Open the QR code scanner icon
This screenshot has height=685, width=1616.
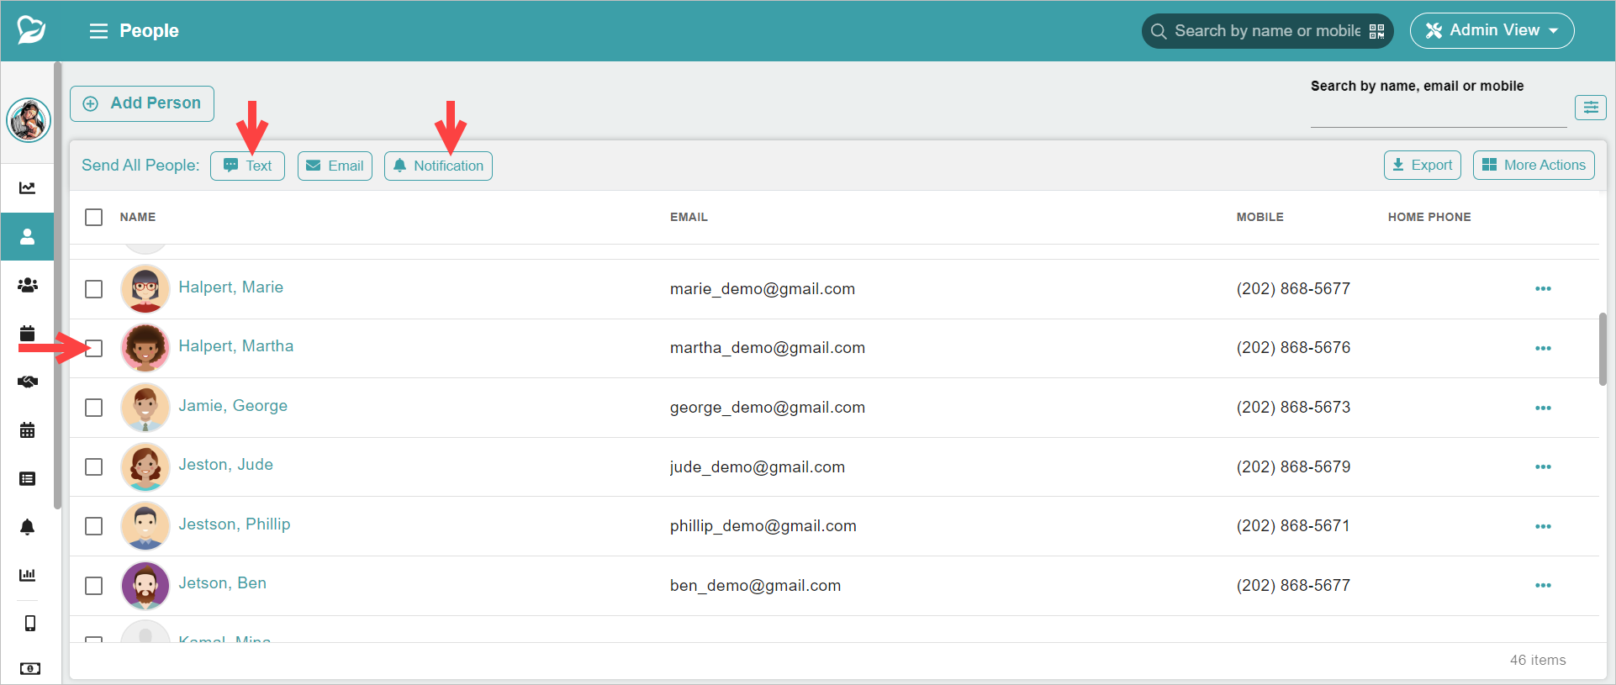1376,31
